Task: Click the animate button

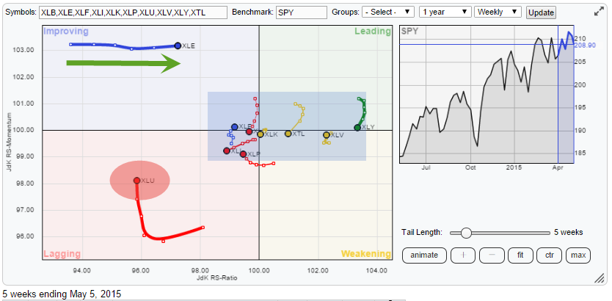Action: [x=424, y=255]
